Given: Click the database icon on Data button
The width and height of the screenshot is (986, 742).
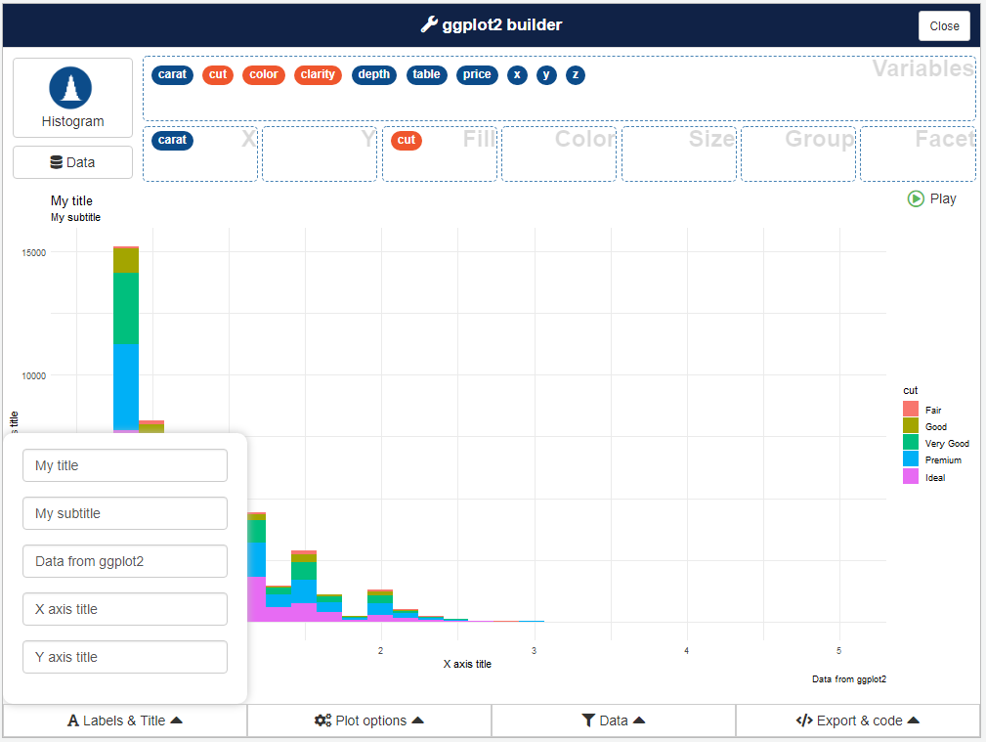Looking at the screenshot, I should (57, 162).
